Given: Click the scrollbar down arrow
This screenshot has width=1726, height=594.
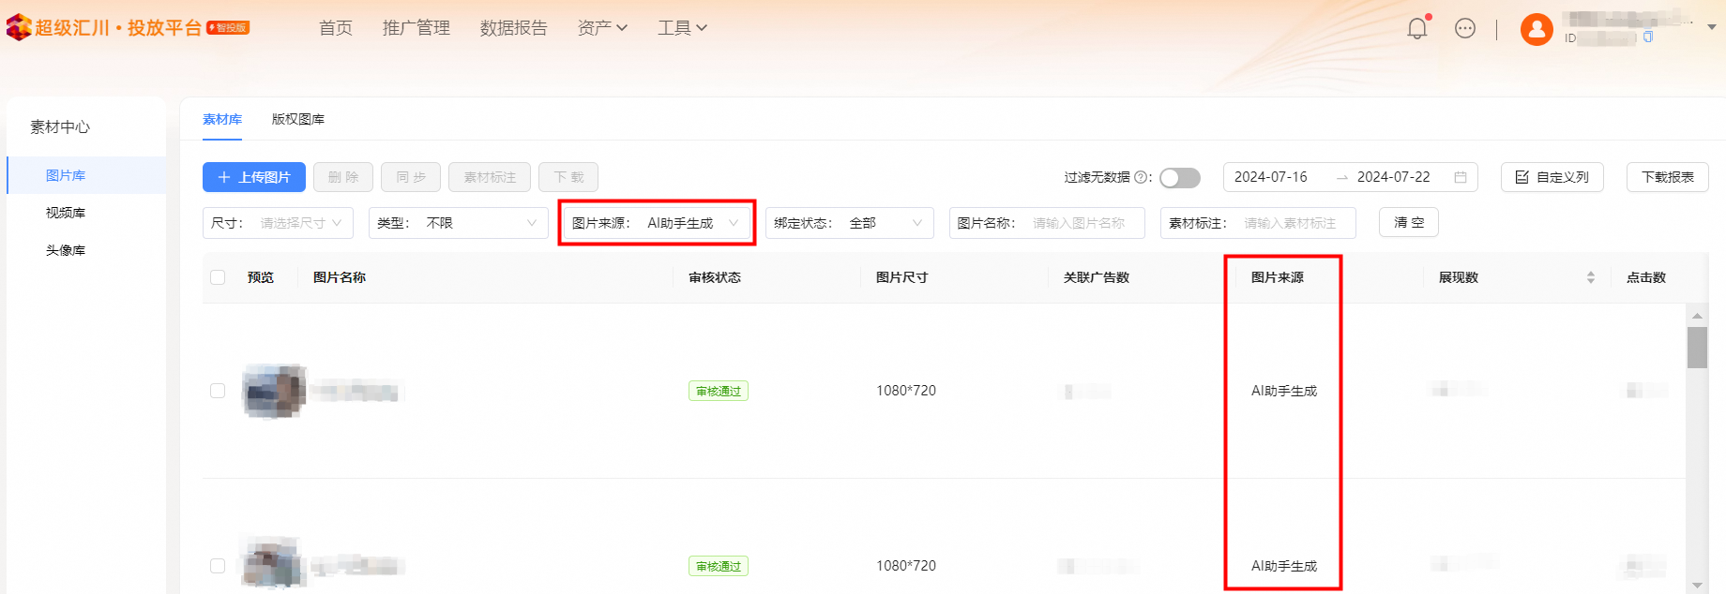Looking at the screenshot, I should click(x=1697, y=586).
